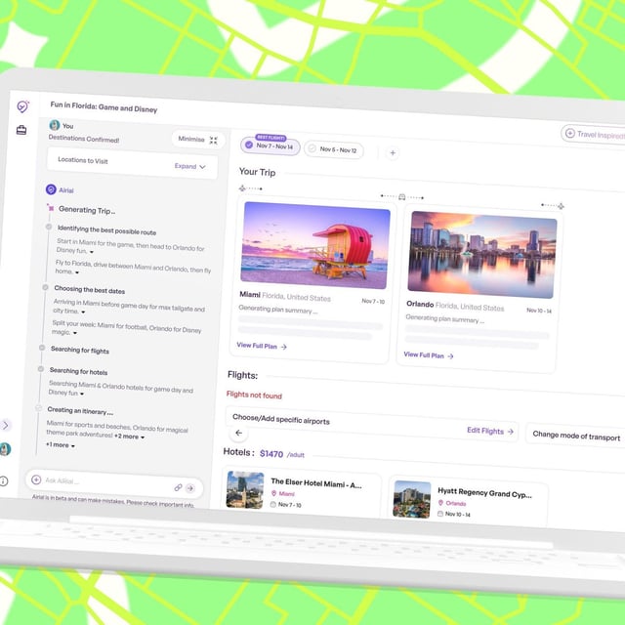625x625 pixels.
Task: Click the sidebar expand chevron arrow
Action: click(6, 426)
